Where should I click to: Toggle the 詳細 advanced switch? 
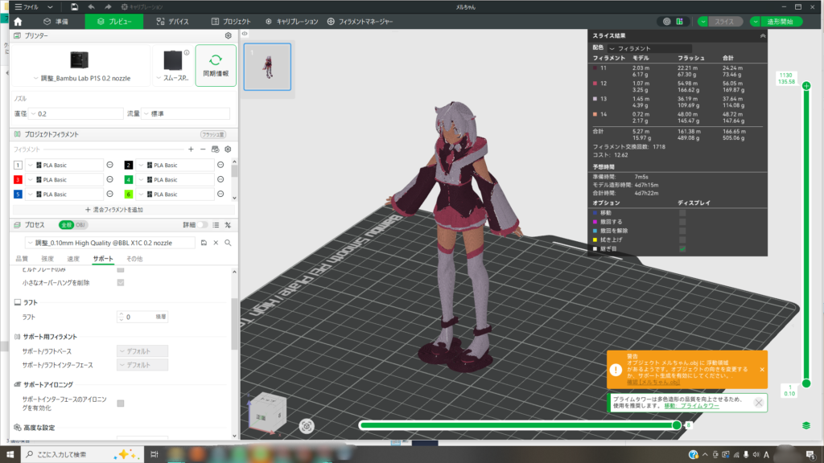(x=202, y=225)
